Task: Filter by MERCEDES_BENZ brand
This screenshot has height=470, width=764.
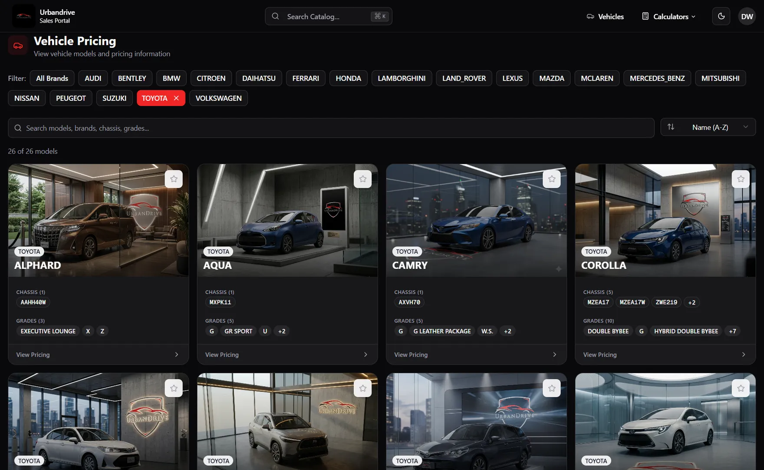Action: click(657, 78)
